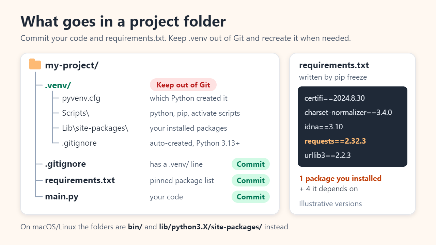Click bold 'bin/' in the footer note

coord(135,227)
